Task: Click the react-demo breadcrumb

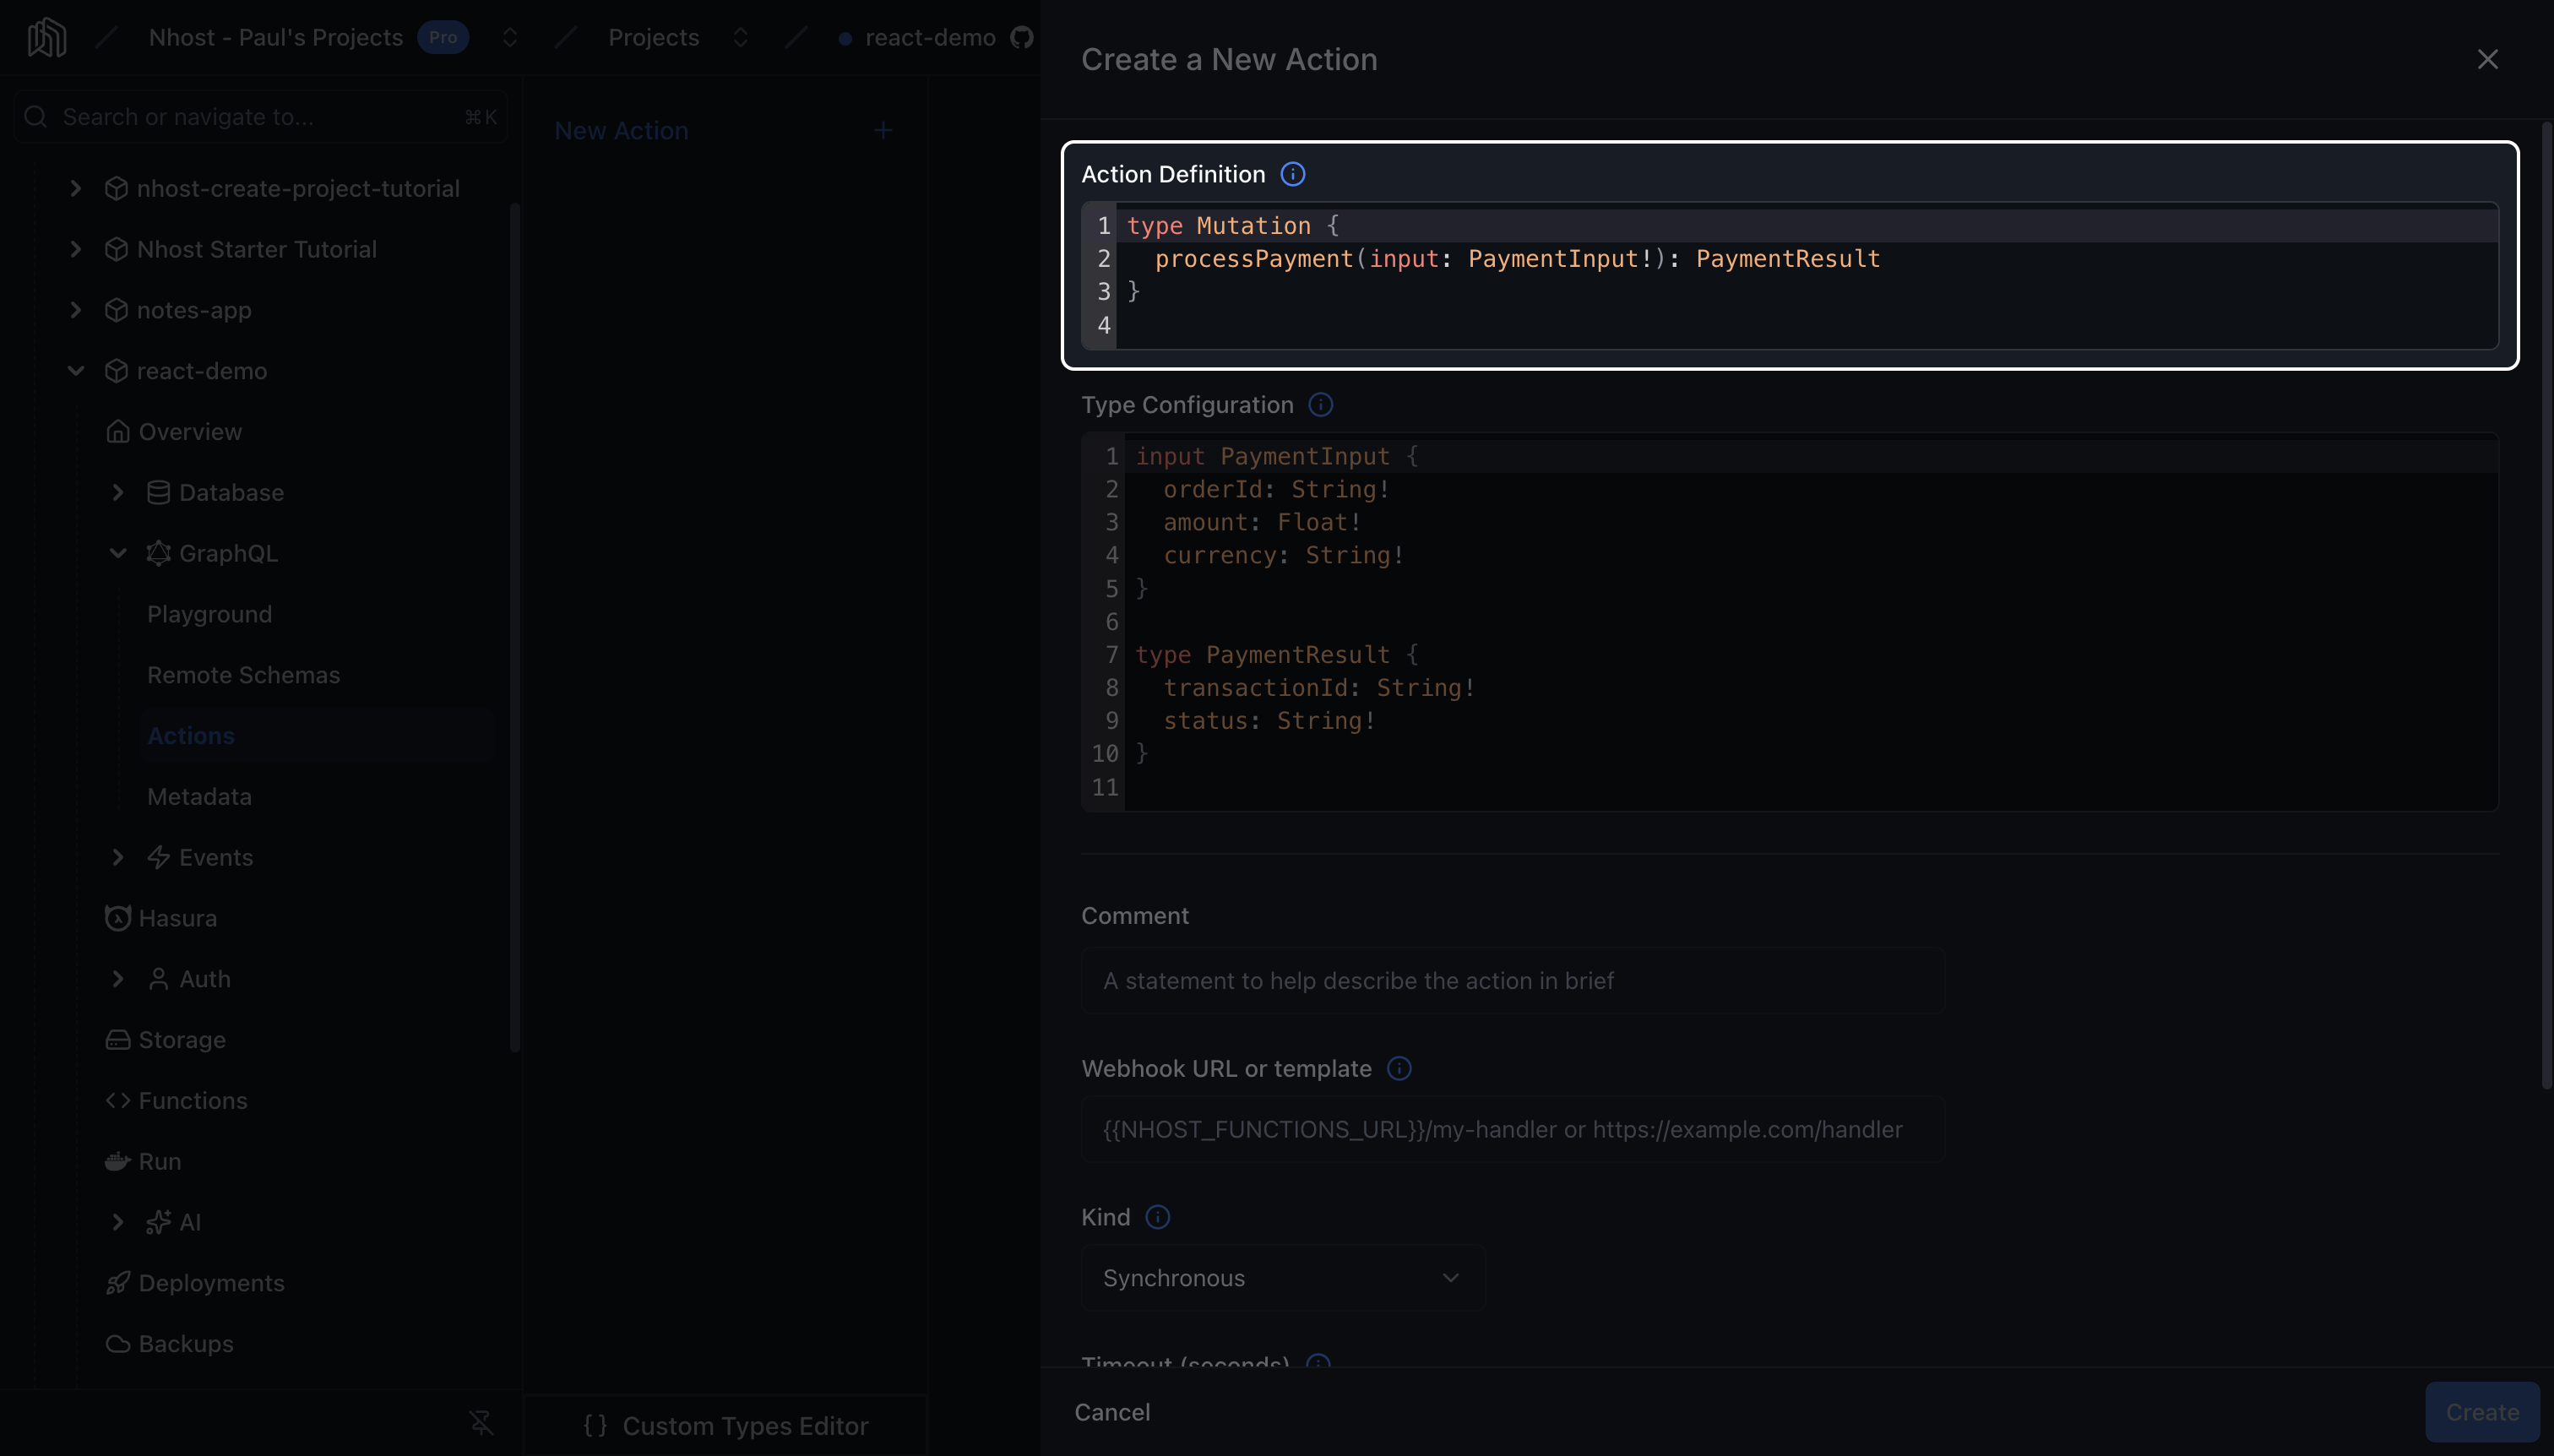Action: (930, 38)
